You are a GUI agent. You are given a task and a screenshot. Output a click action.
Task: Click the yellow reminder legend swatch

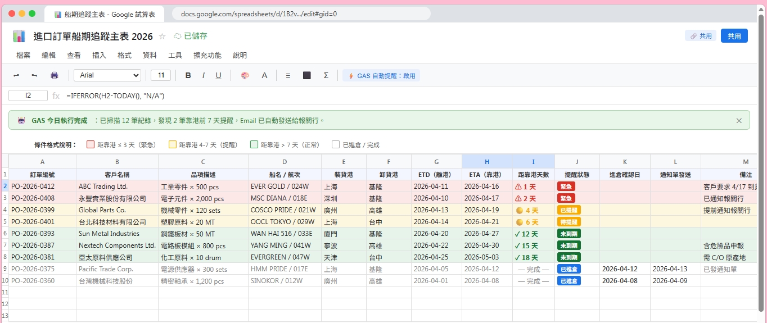173,144
